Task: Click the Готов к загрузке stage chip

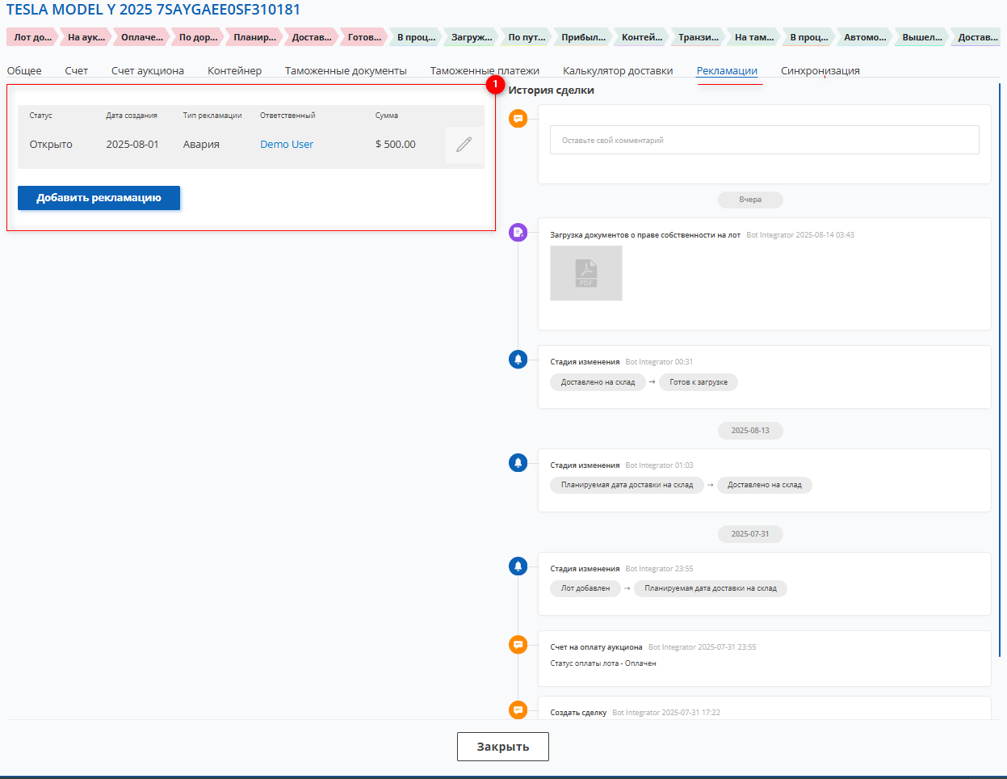Action: [x=699, y=382]
